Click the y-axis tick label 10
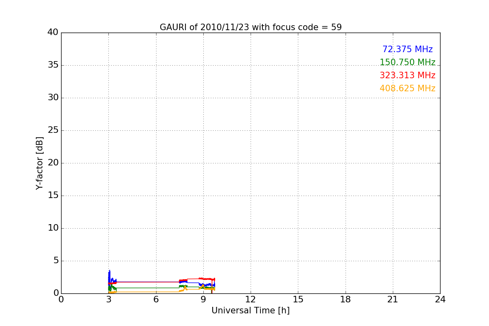The height and width of the screenshot is (326, 489). click(x=53, y=228)
